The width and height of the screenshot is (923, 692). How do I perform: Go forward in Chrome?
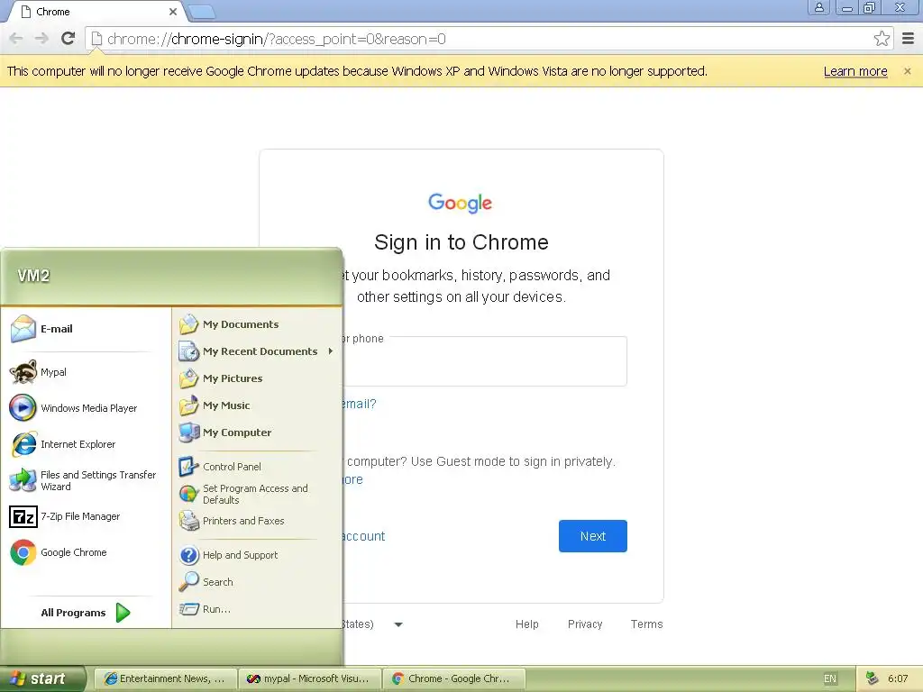(x=41, y=39)
